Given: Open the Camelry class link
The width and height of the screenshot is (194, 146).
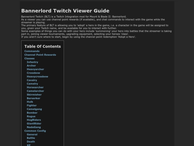Looking at the screenshot, I should 32,84.
